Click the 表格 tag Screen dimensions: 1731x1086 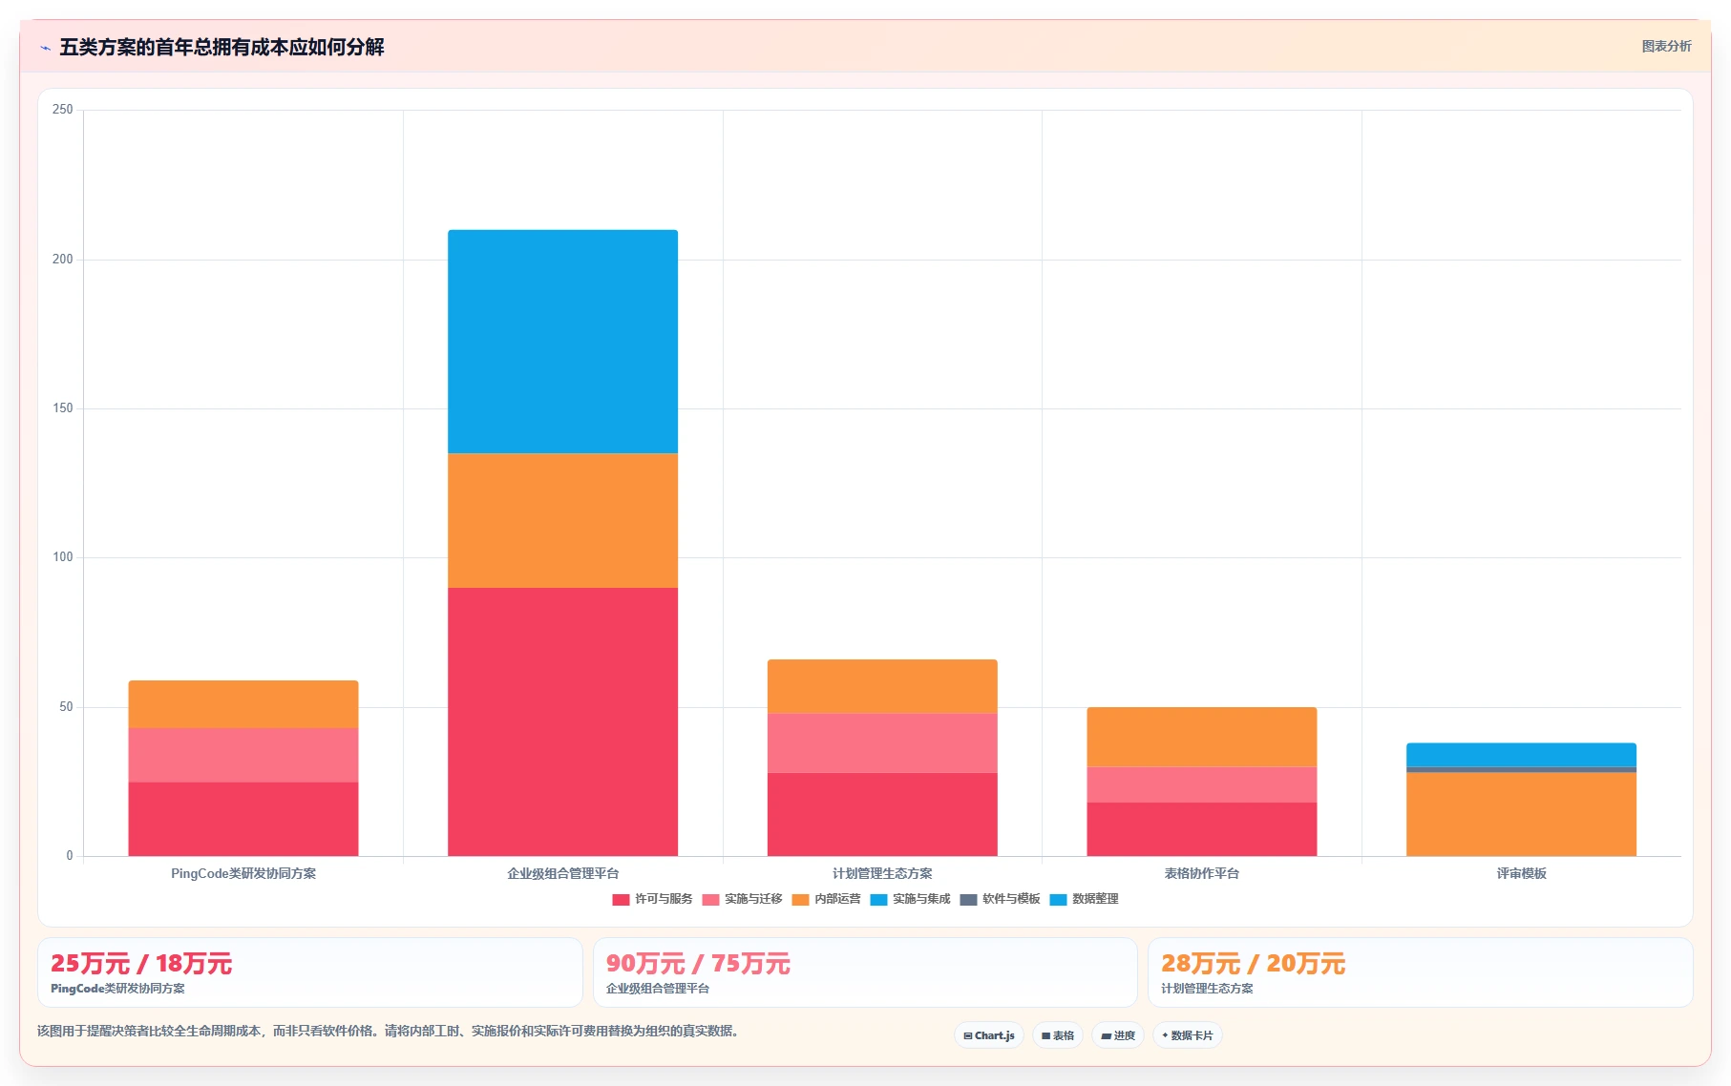click(x=1058, y=1035)
